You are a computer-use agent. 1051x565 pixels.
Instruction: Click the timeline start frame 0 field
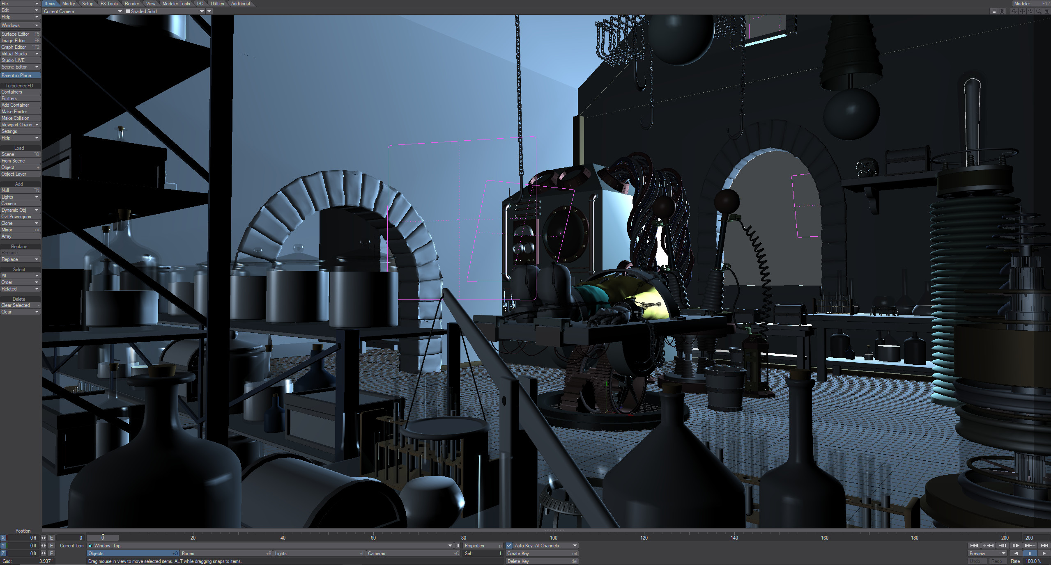(71, 538)
